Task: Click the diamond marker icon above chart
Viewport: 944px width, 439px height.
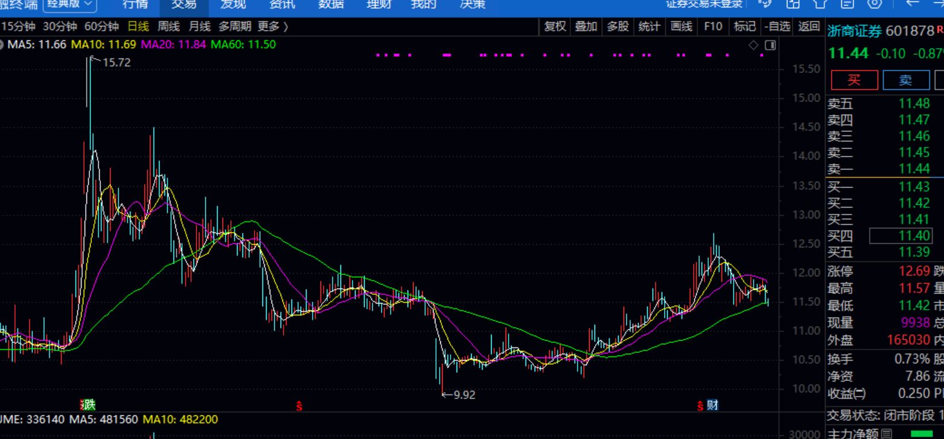Action: click(x=754, y=45)
